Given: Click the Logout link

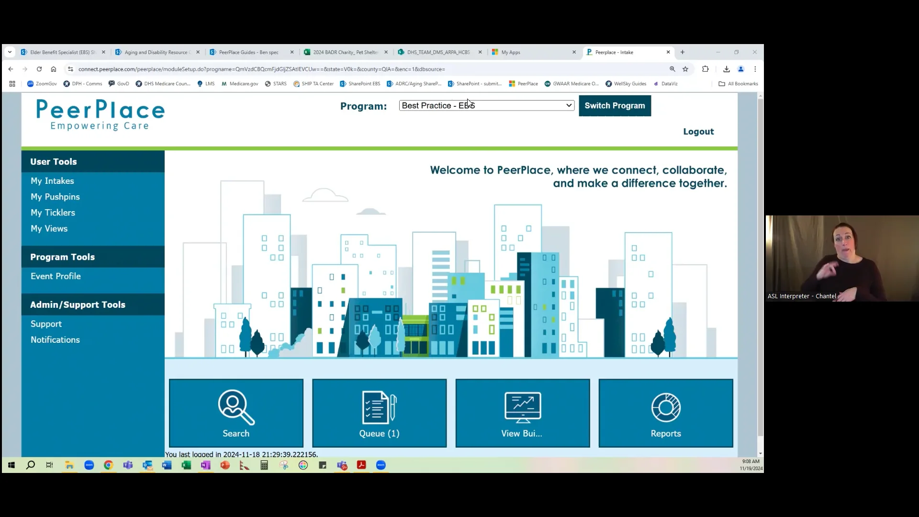Looking at the screenshot, I should click(x=698, y=132).
